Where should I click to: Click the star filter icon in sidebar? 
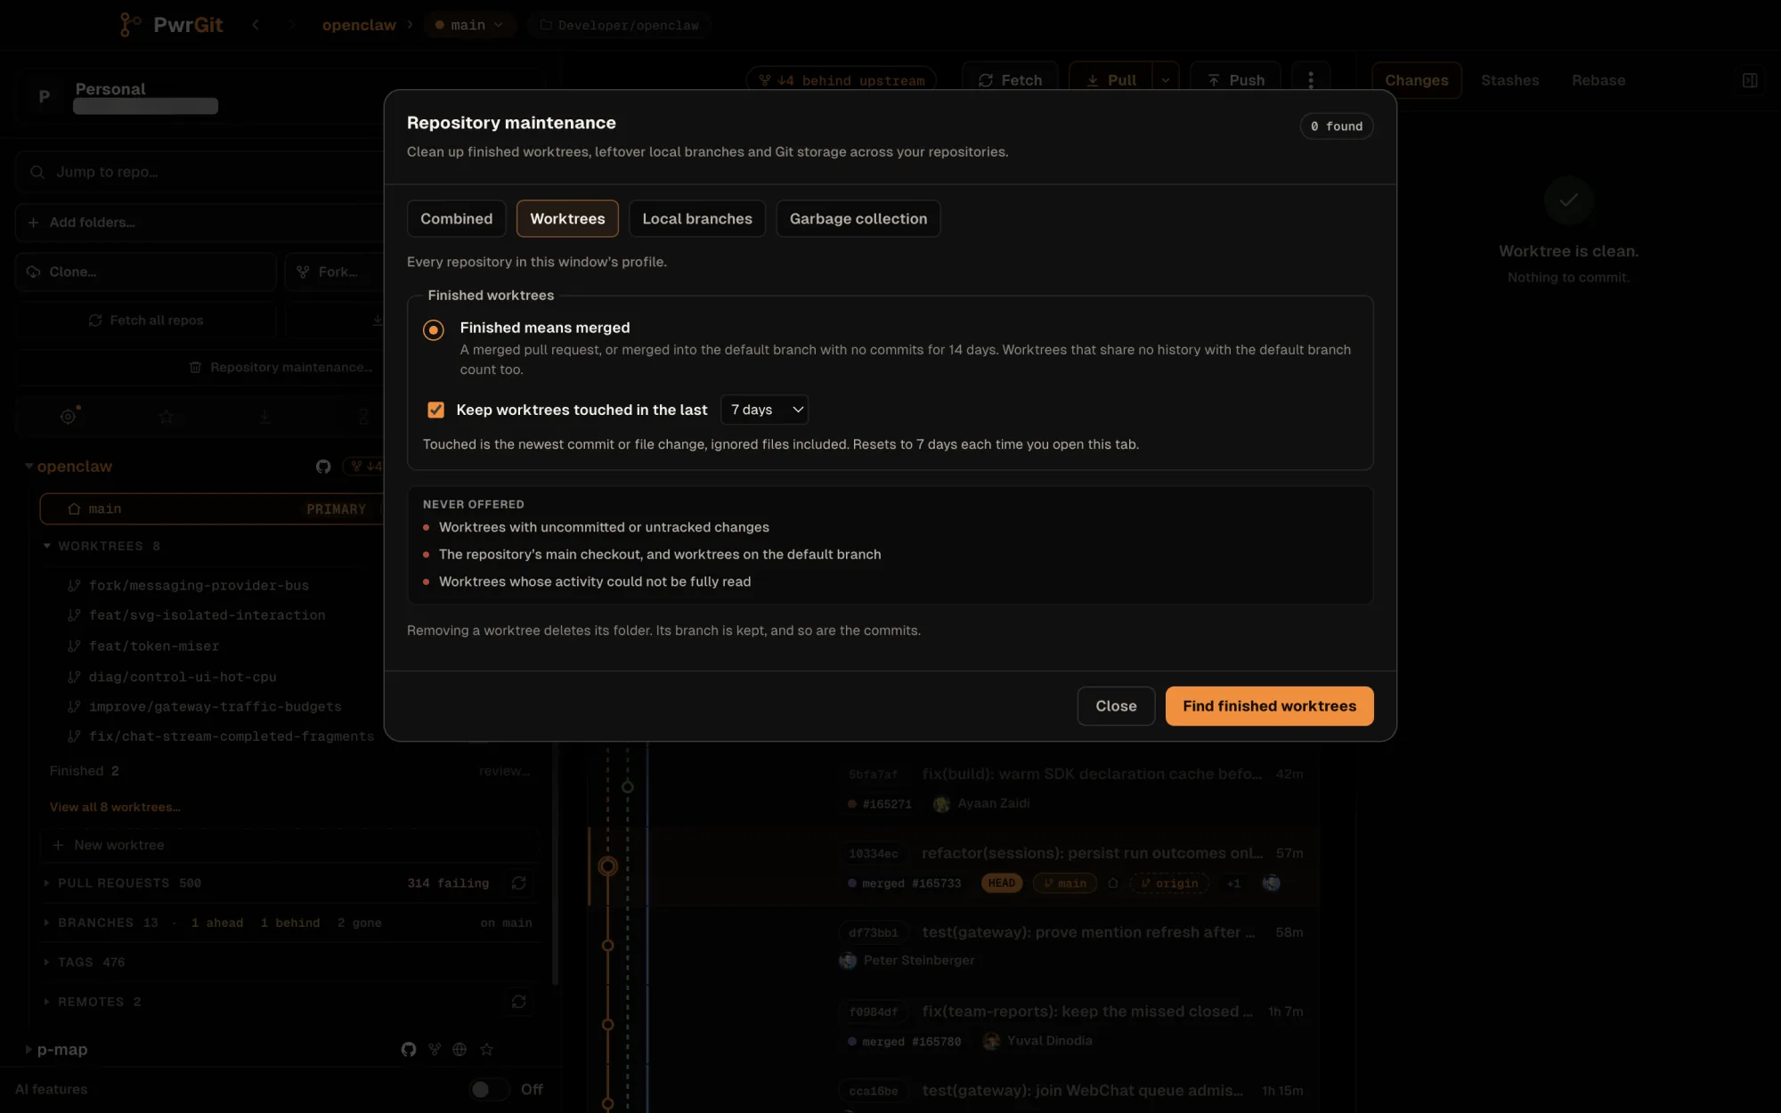coord(167,416)
